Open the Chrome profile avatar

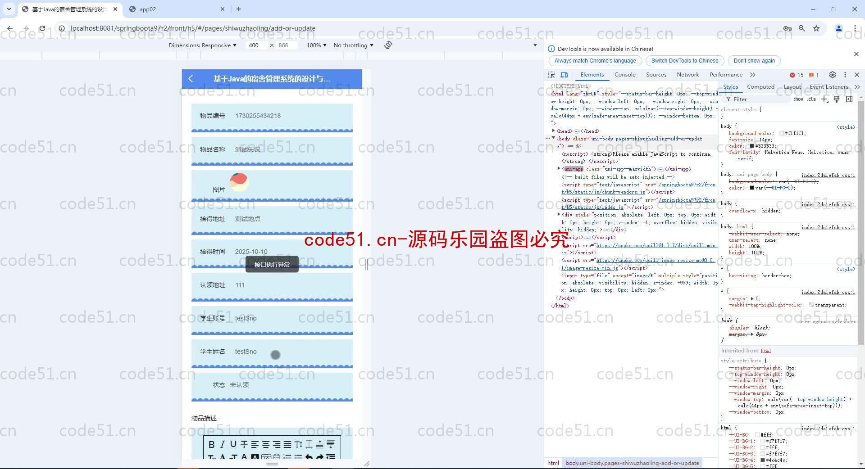pyautogui.click(x=839, y=28)
